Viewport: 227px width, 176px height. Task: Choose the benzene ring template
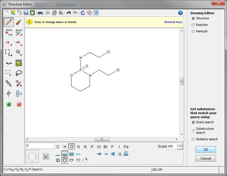point(58,160)
